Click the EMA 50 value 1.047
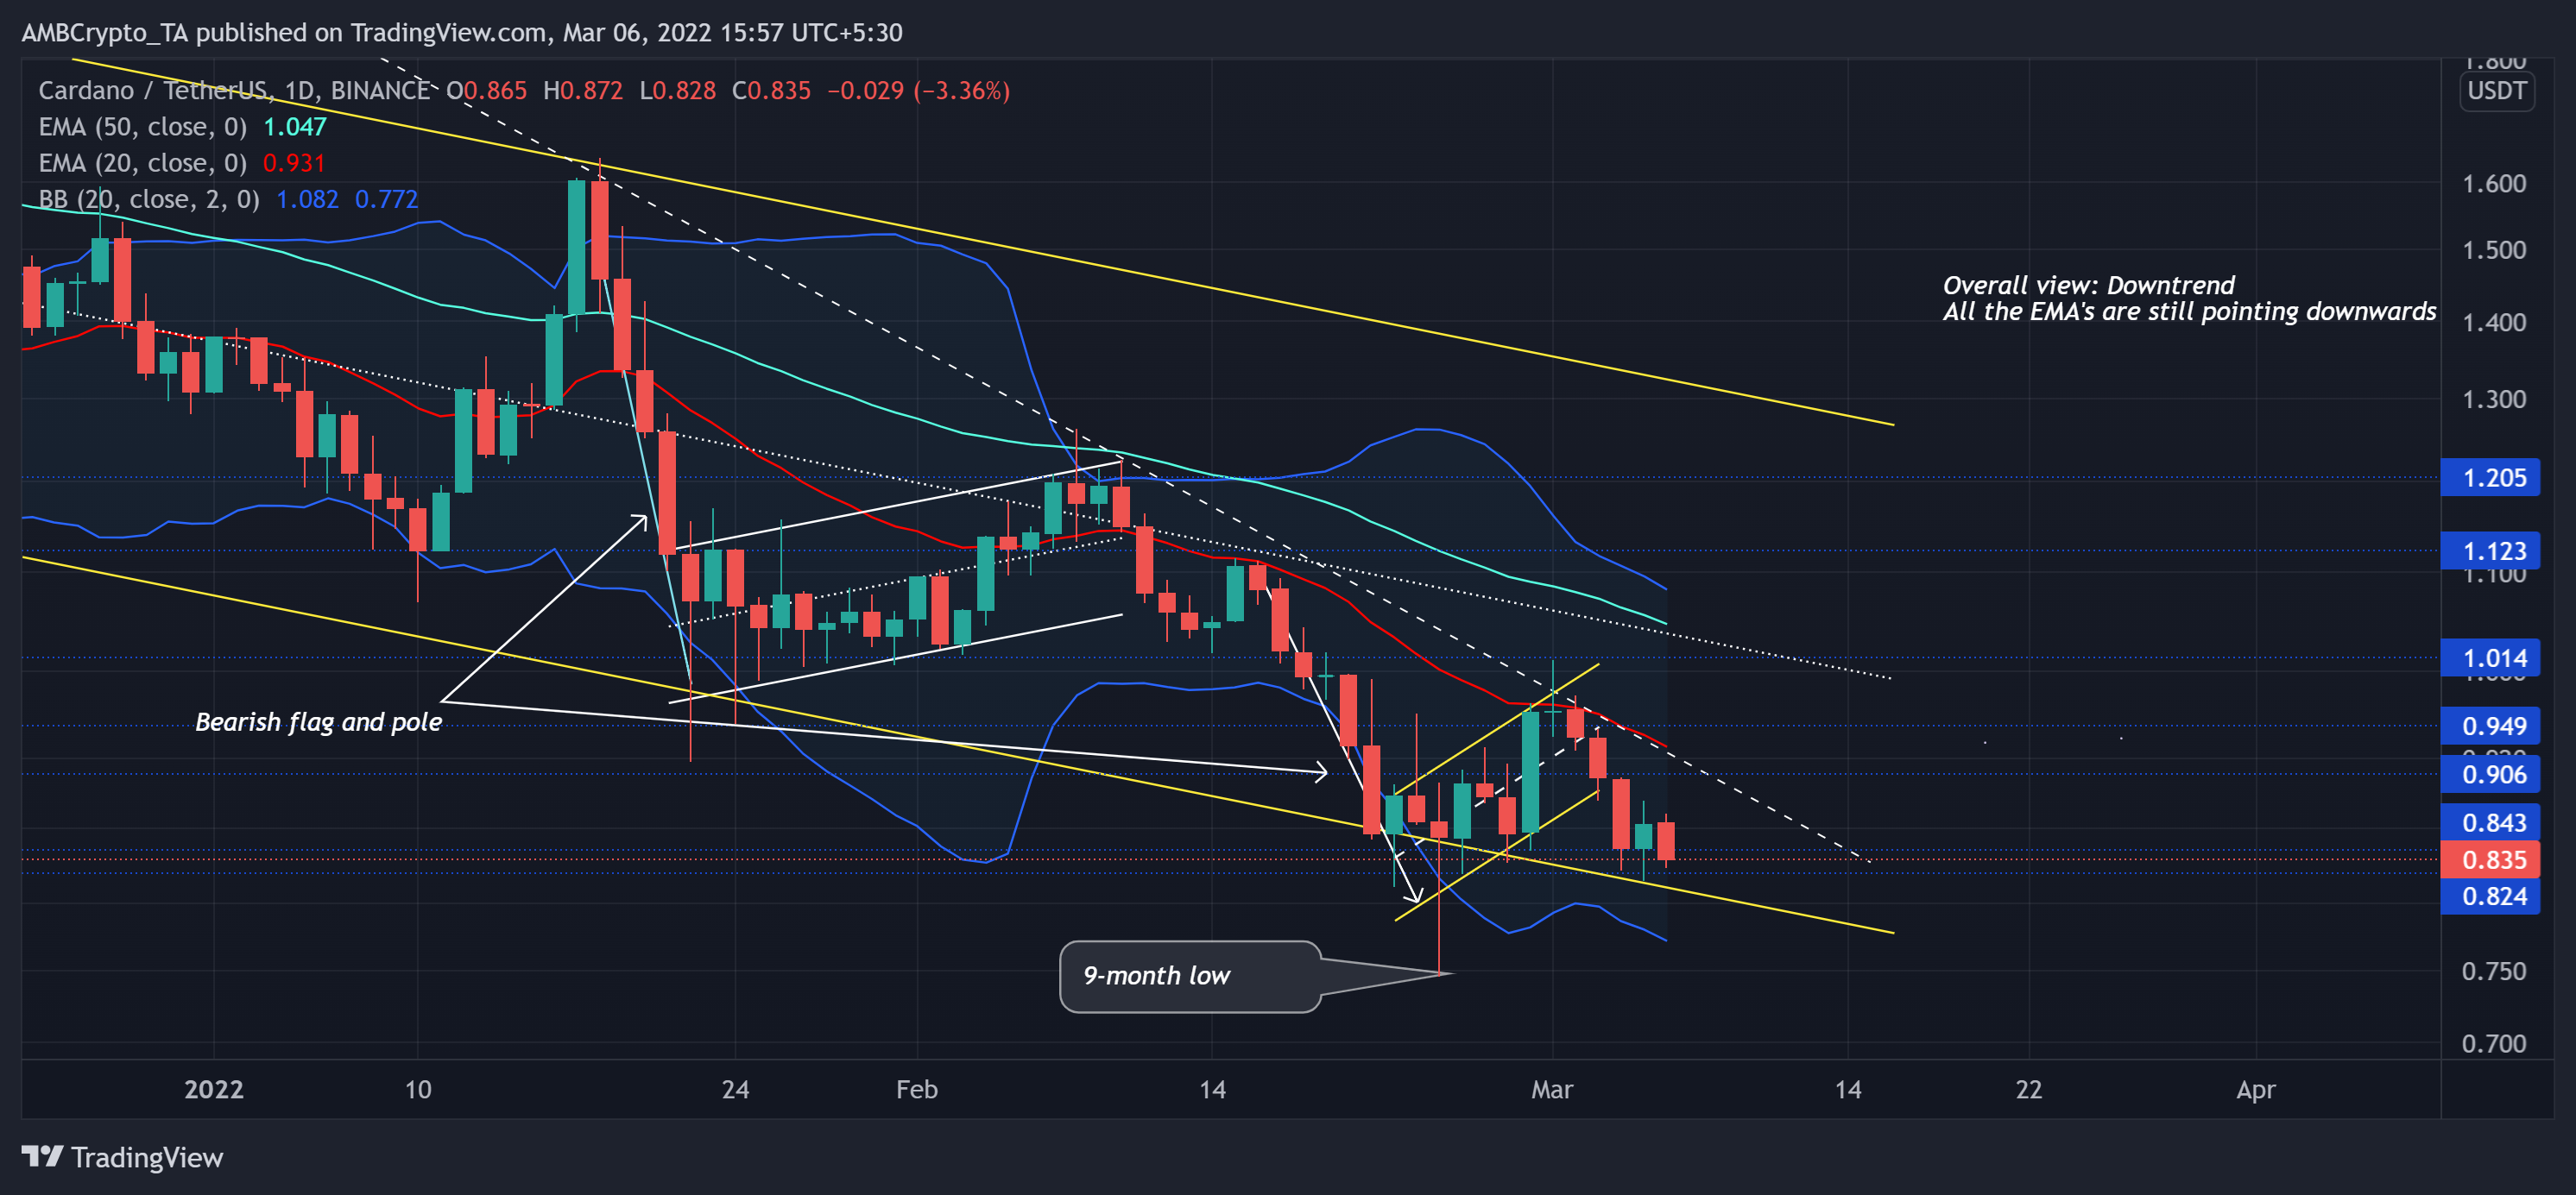Viewport: 2576px width, 1195px height. pyautogui.click(x=295, y=127)
